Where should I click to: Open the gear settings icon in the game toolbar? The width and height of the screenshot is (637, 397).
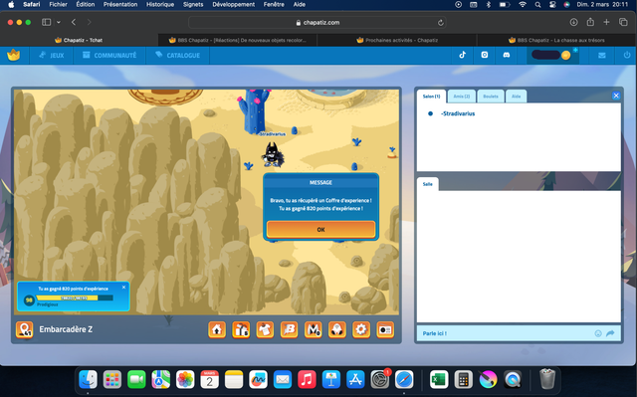coord(361,329)
